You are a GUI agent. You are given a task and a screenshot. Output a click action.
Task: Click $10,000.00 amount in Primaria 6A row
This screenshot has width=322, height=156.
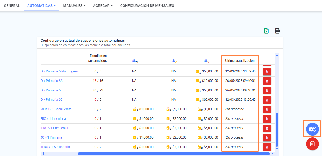click(210, 81)
